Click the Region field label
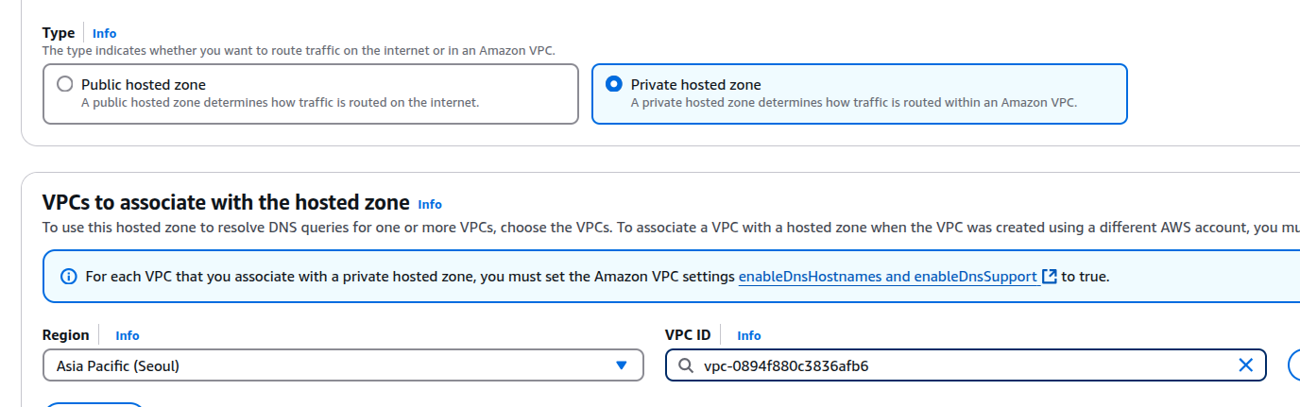1300x407 pixels. coord(66,335)
